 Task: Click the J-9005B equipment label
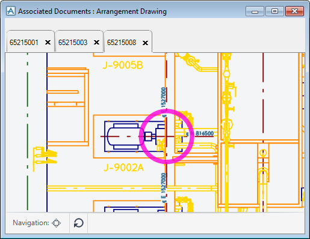click(x=123, y=65)
